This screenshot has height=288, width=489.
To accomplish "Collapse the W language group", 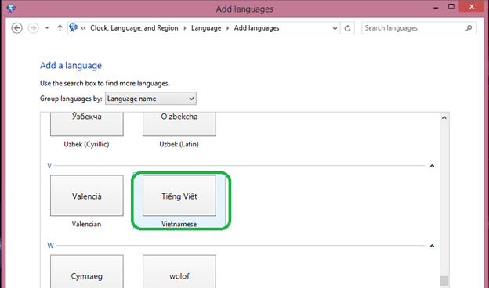I will coord(432,246).
